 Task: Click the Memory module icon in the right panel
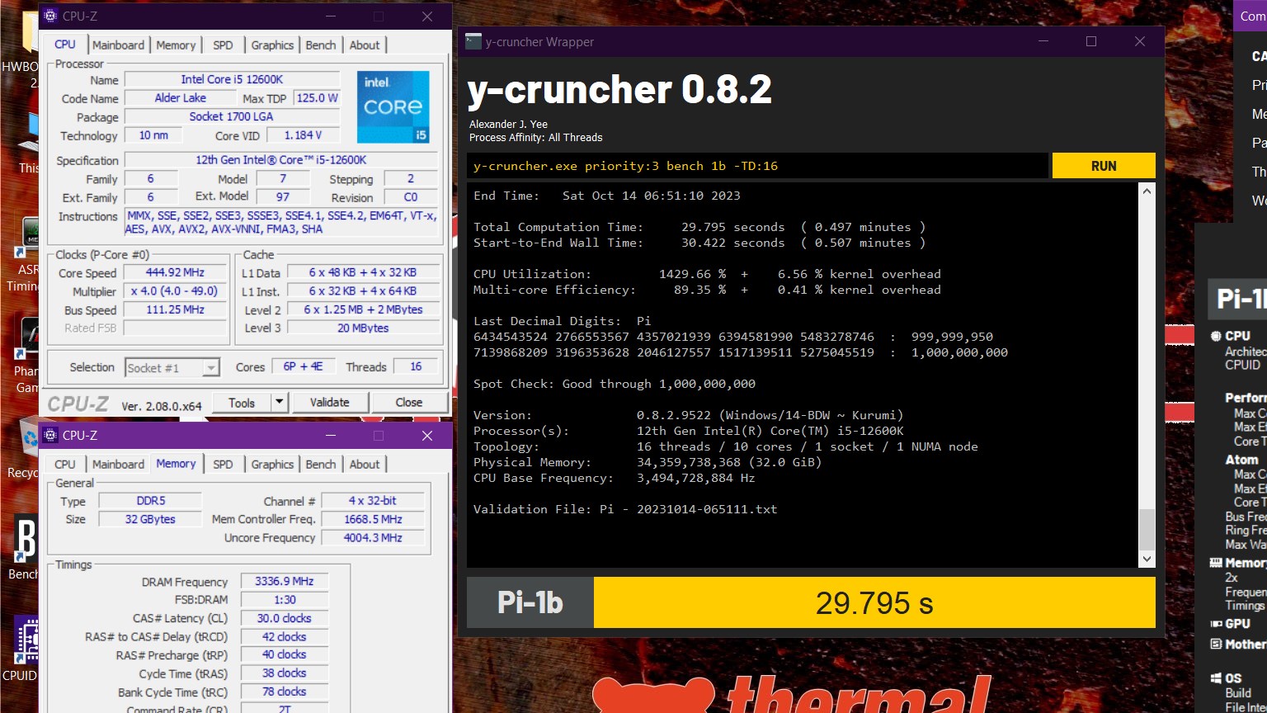(1216, 563)
